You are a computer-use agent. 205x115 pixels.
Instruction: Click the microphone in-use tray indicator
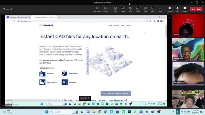[178, 112]
